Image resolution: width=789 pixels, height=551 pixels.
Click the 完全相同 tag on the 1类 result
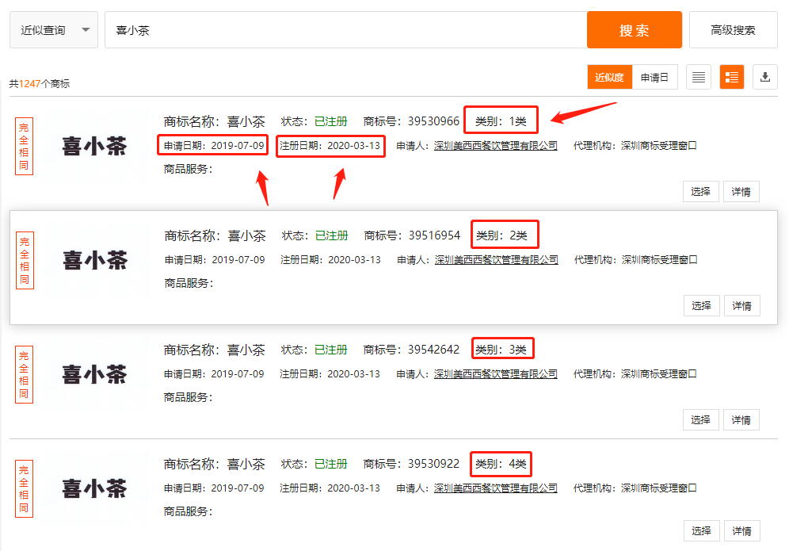(24, 146)
